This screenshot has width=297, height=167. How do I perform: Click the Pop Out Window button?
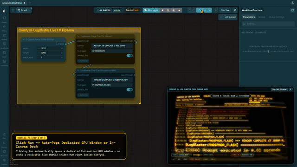(x=279, y=89)
